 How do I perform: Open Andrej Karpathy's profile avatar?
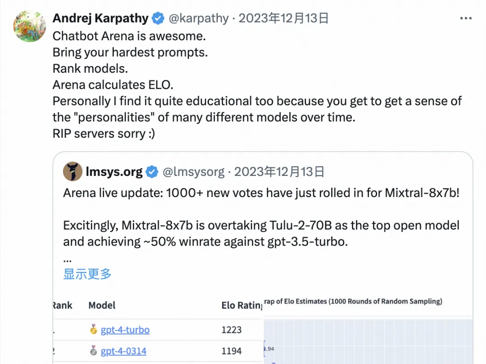[x=29, y=26]
